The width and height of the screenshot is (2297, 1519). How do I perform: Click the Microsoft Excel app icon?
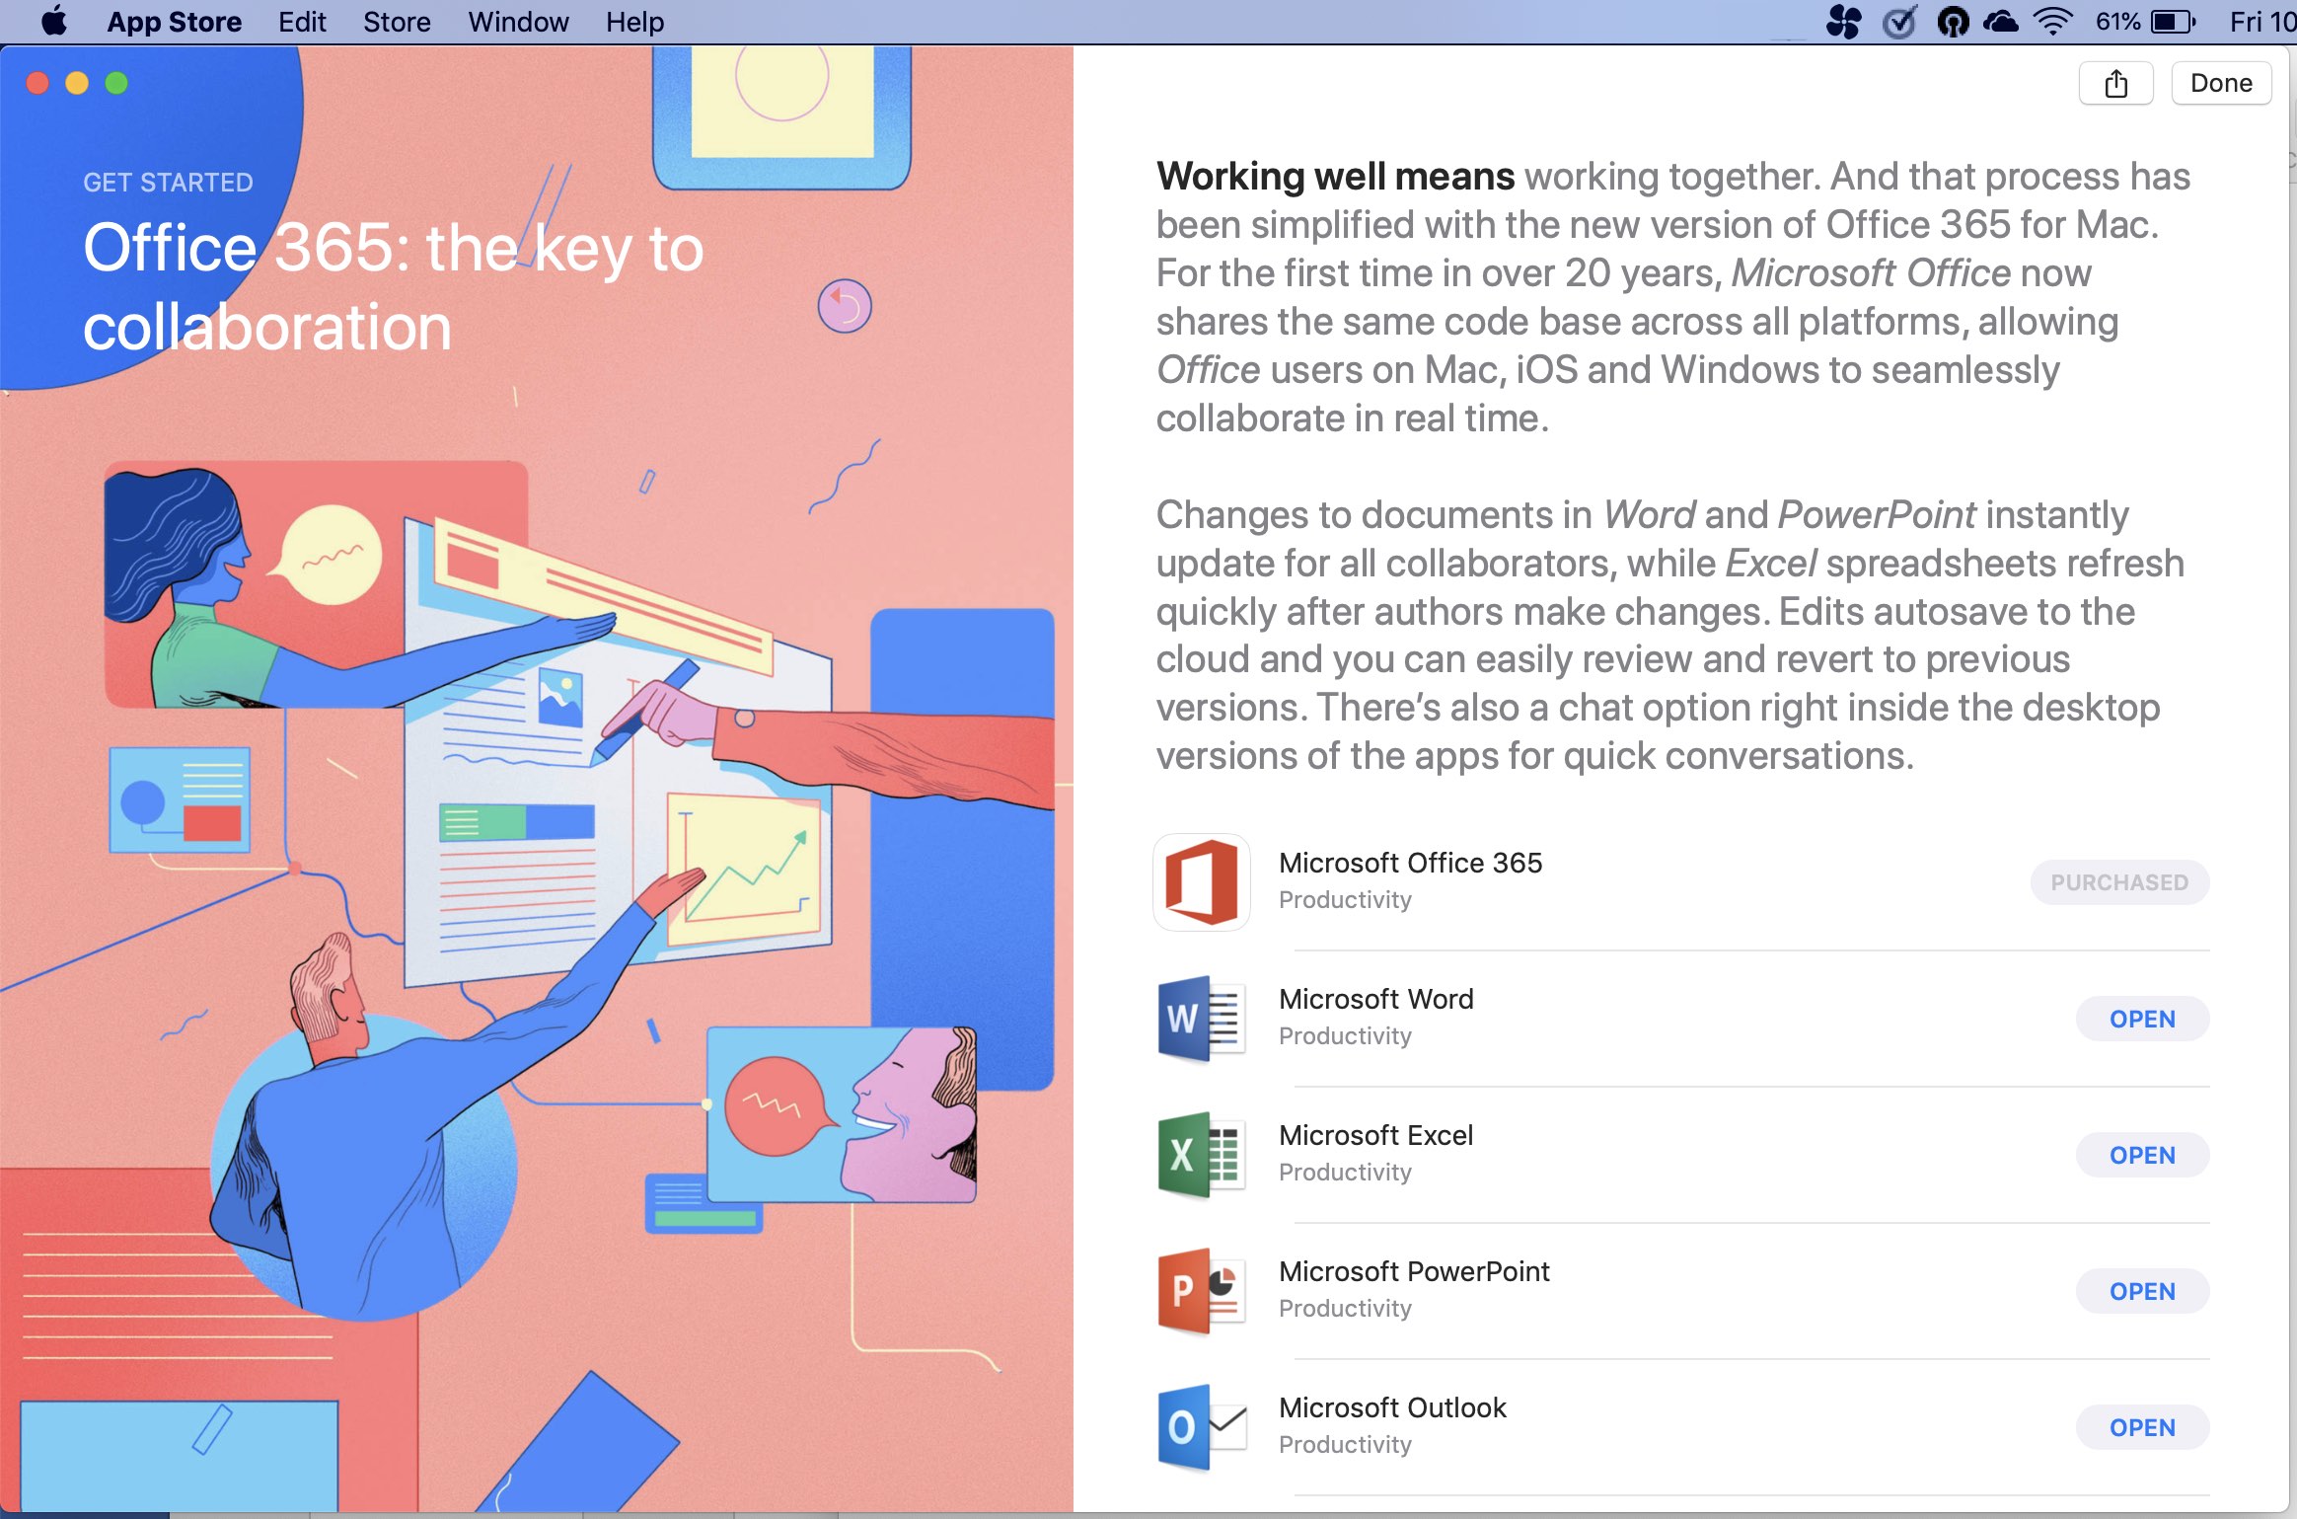[1201, 1154]
